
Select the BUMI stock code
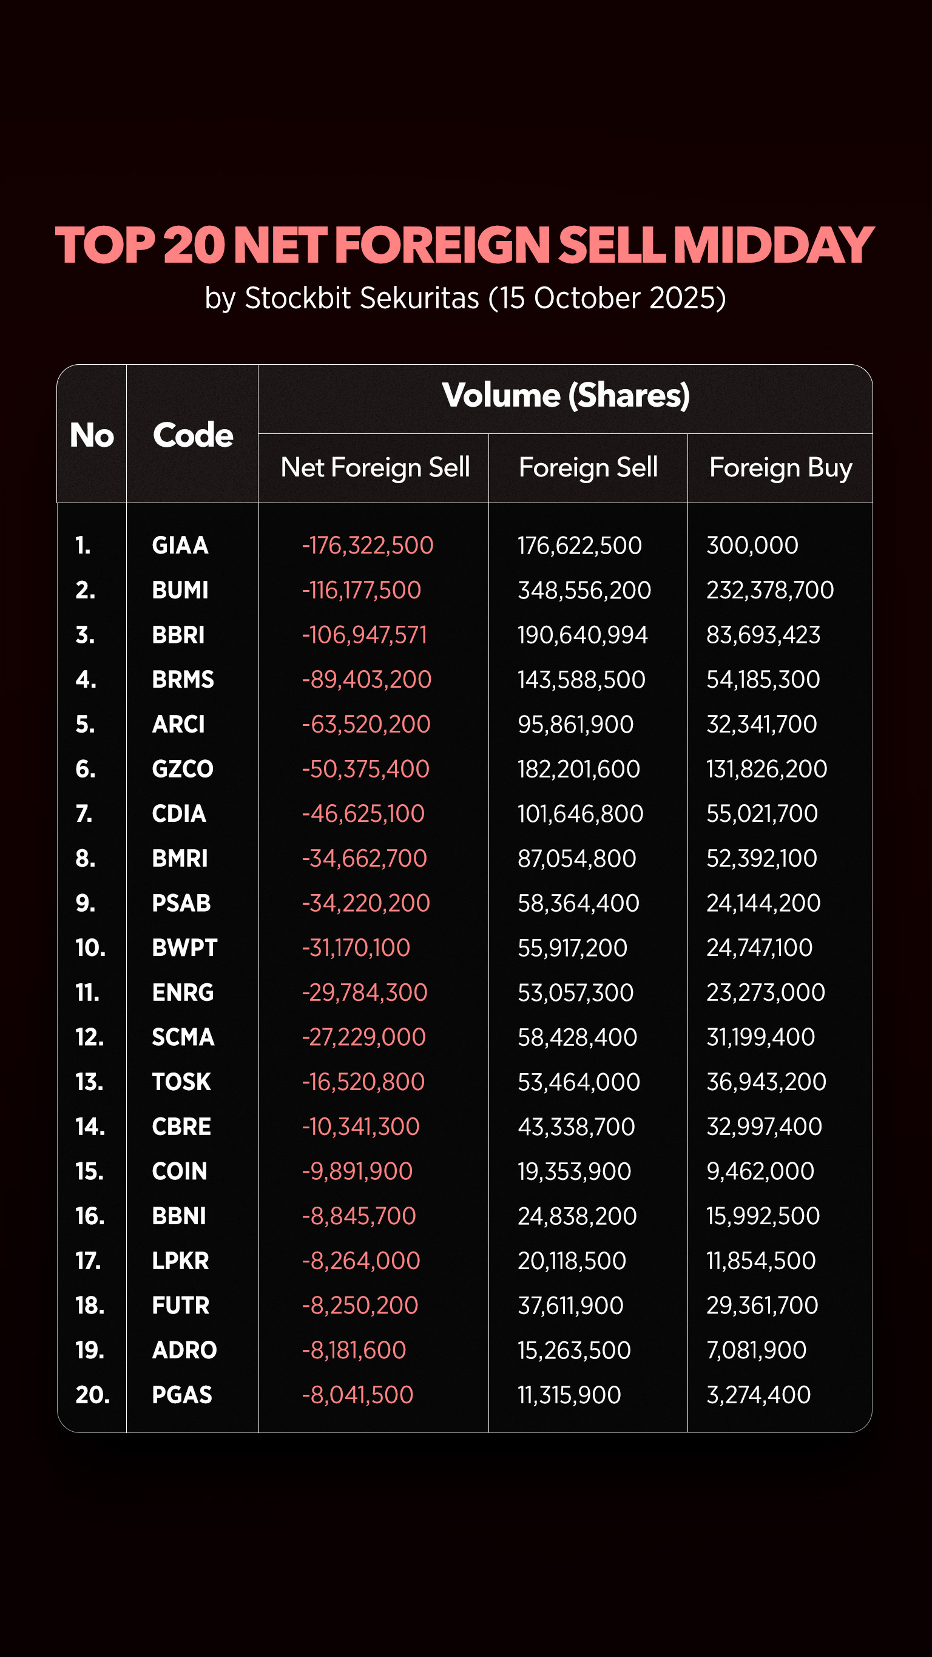[180, 590]
